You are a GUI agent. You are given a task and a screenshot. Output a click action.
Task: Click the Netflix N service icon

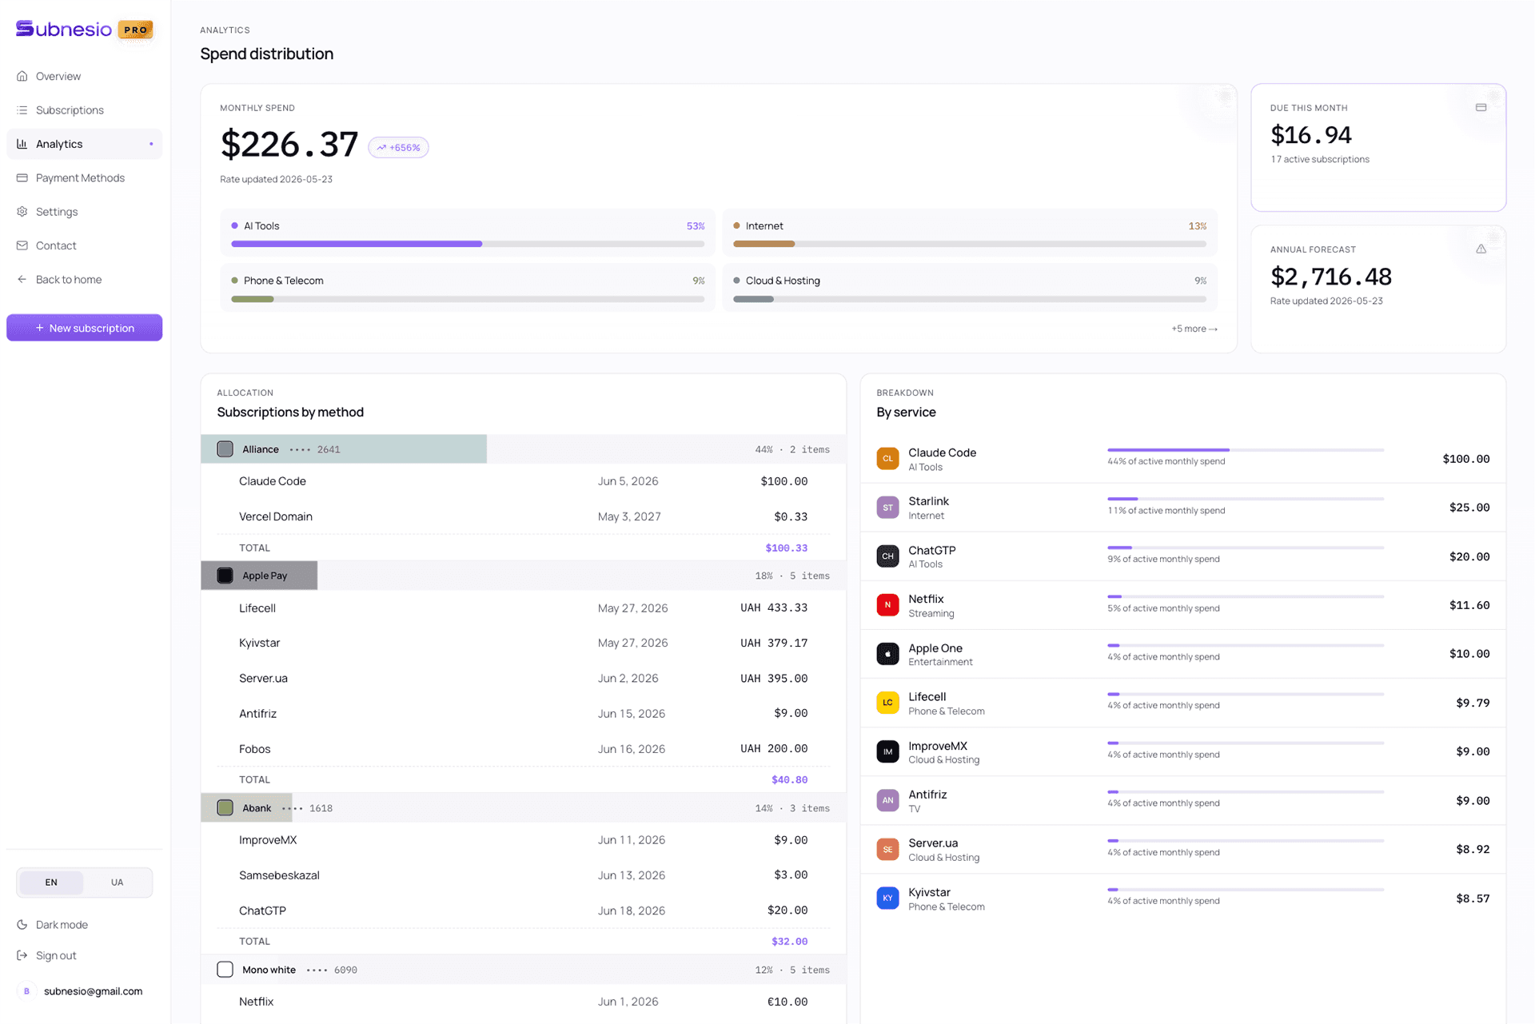point(887,605)
